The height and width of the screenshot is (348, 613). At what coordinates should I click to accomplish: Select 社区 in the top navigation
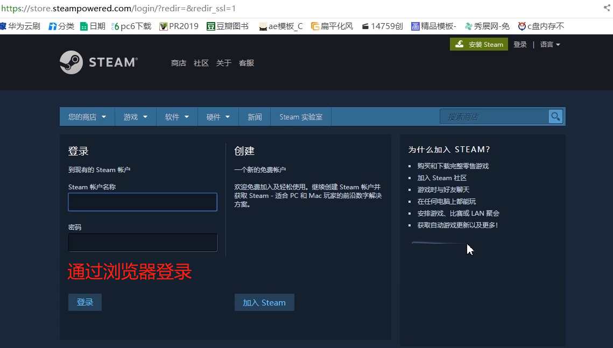200,63
